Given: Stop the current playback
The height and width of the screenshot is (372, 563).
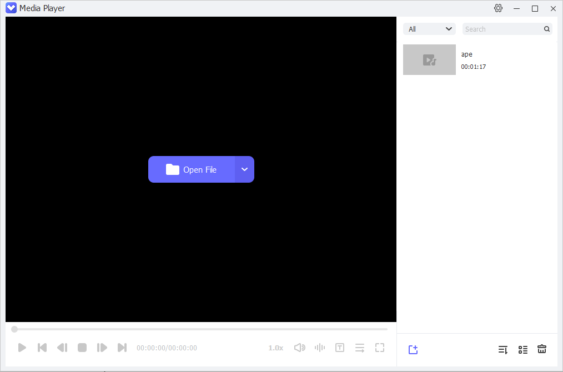Looking at the screenshot, I should coord(82,347).
